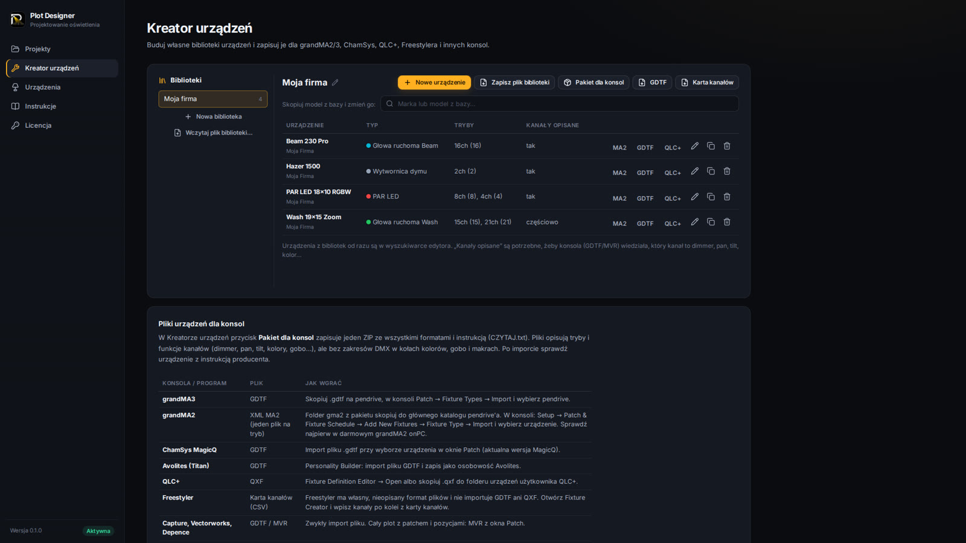Export Hazer 1500 as MA2
This screenshot has width=966, height=543.
click(x=619, y=173)
